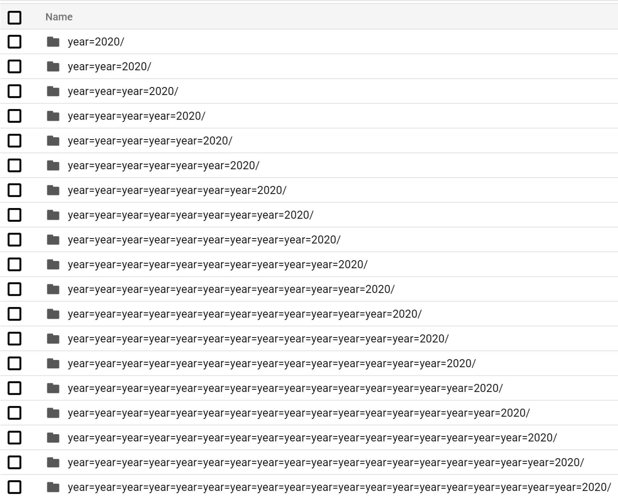Click the folder icon next to year=year=year=2020/

click(54, 92)
